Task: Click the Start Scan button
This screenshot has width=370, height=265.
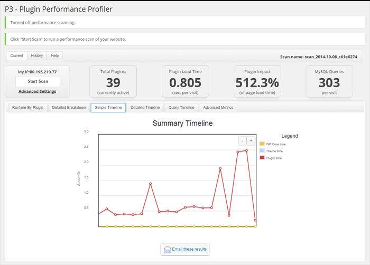Action: coord(38,81)
